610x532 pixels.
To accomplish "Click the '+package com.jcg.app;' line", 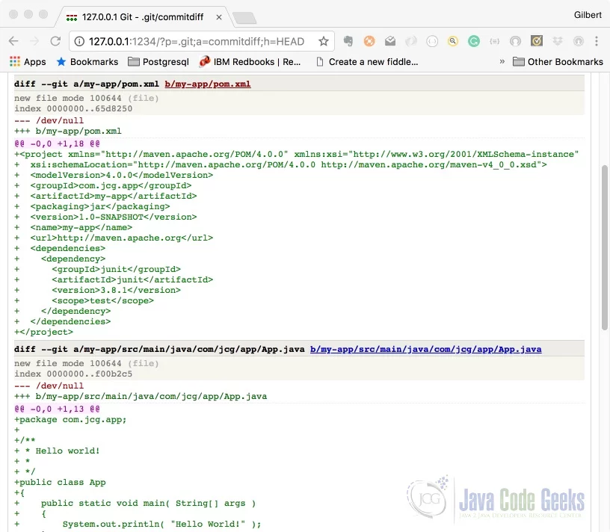I will [x=70, y=420].
